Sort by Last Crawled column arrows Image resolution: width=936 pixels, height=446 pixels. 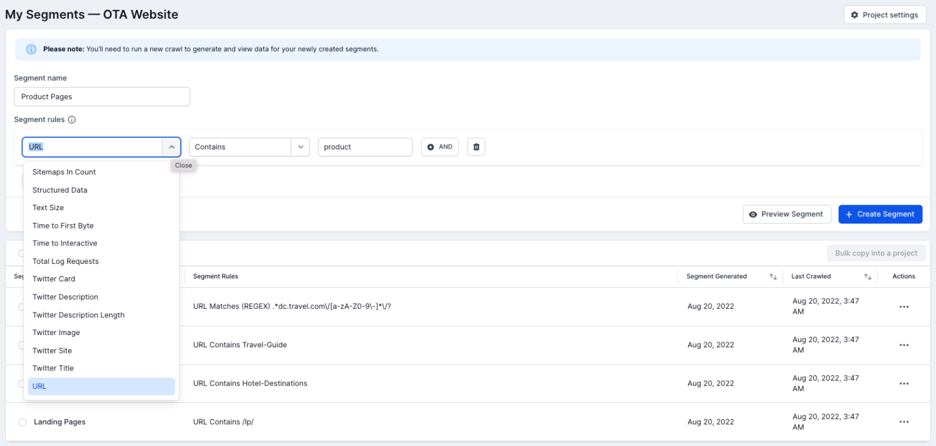pos(867,277)
